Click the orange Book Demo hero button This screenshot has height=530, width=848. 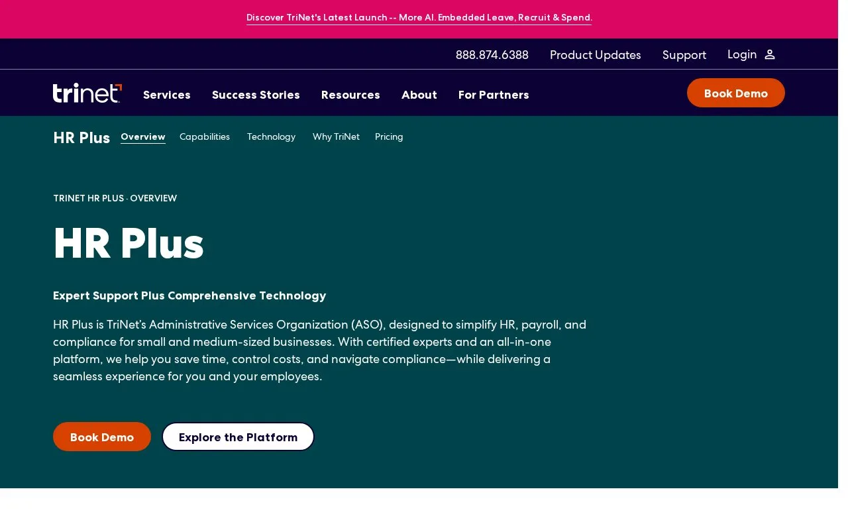point(102,437)
